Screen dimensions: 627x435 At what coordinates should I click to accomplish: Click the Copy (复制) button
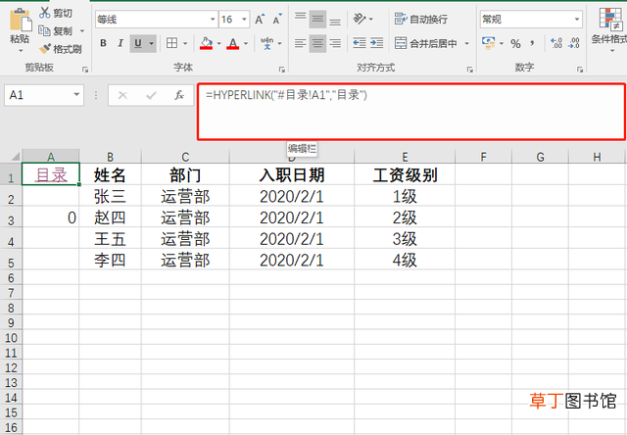tap(55, 30)
